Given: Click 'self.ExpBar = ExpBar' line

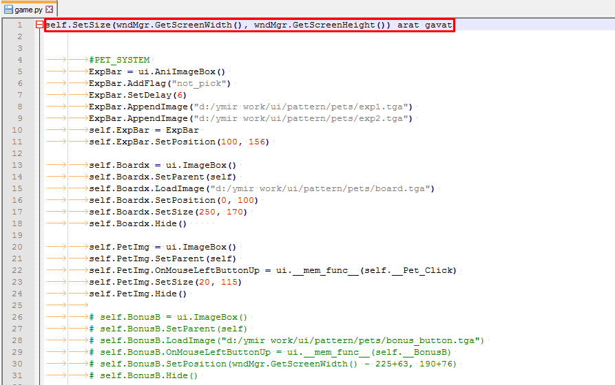Looking at the screenshot, I should (x=144, y=130).
